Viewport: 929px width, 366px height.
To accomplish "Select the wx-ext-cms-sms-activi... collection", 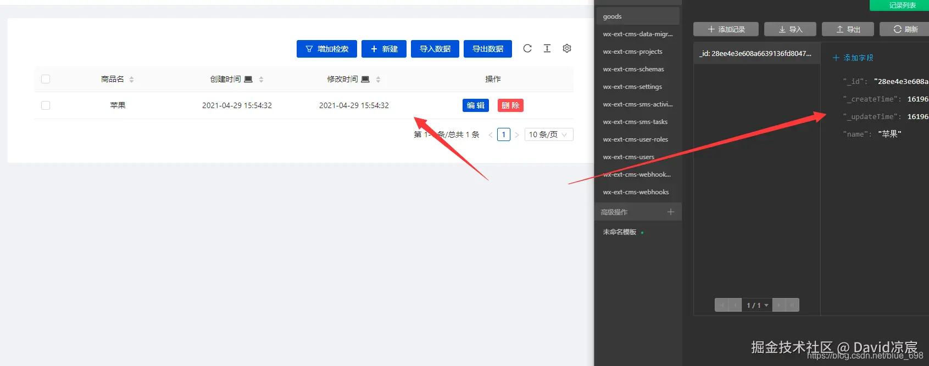I will (638, 104).
